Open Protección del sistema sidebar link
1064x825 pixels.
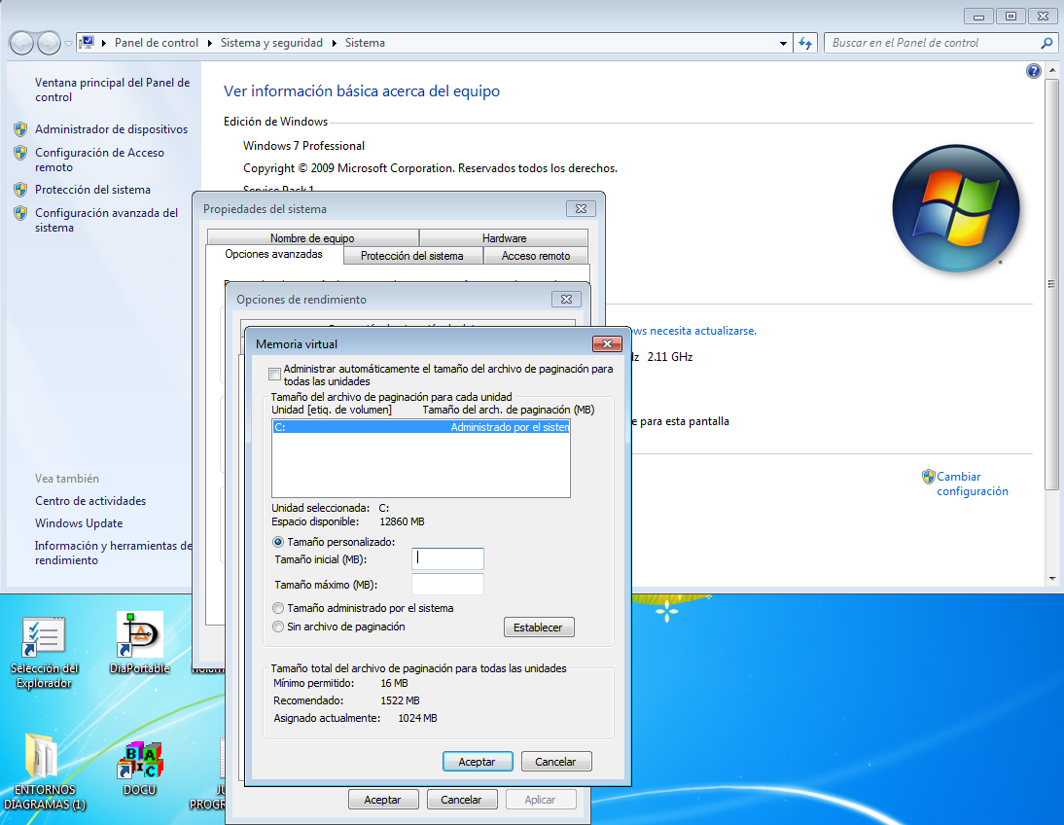tap(93, 190)
